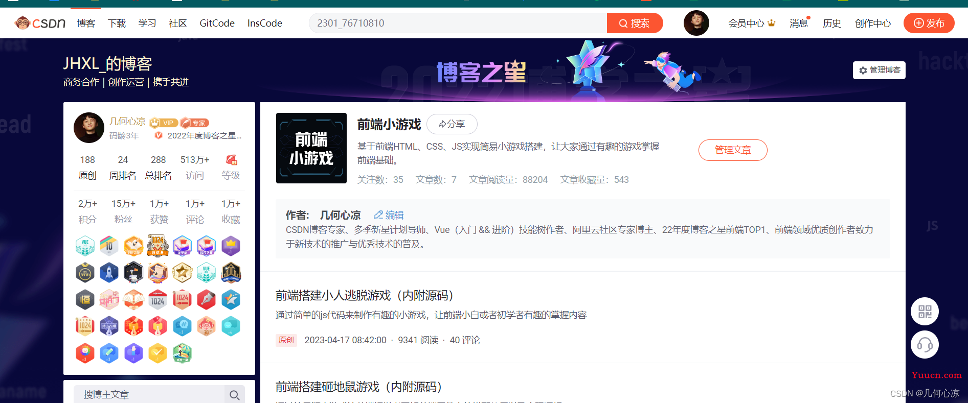Open 会员中心 with crown icon
The height and width of the screenshot is (403, 968).
coord(752,23)
